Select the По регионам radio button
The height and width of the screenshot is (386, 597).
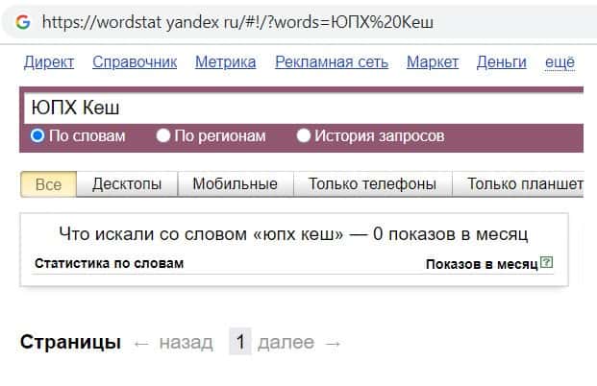tap(163, 135)
